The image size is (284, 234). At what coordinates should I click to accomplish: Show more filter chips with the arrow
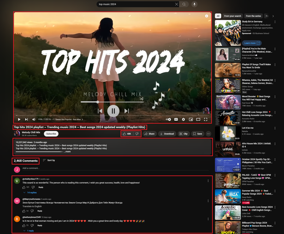pos(273,16)
